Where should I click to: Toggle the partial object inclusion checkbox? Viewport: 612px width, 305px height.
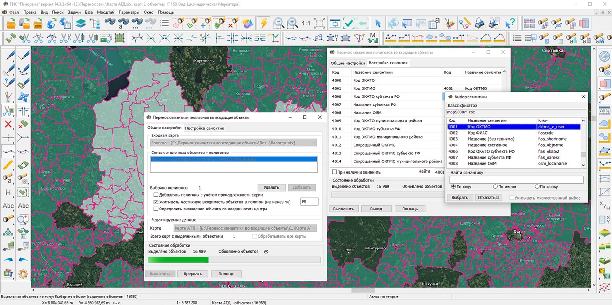click(156, 202)
